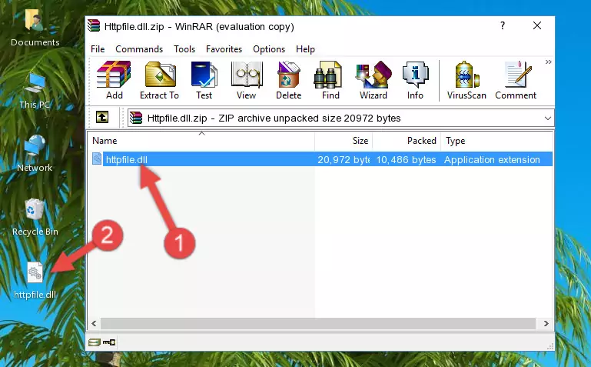591x367 pixels.
Task: Click the Add toolbar icon
Action: tap(114, 80)
